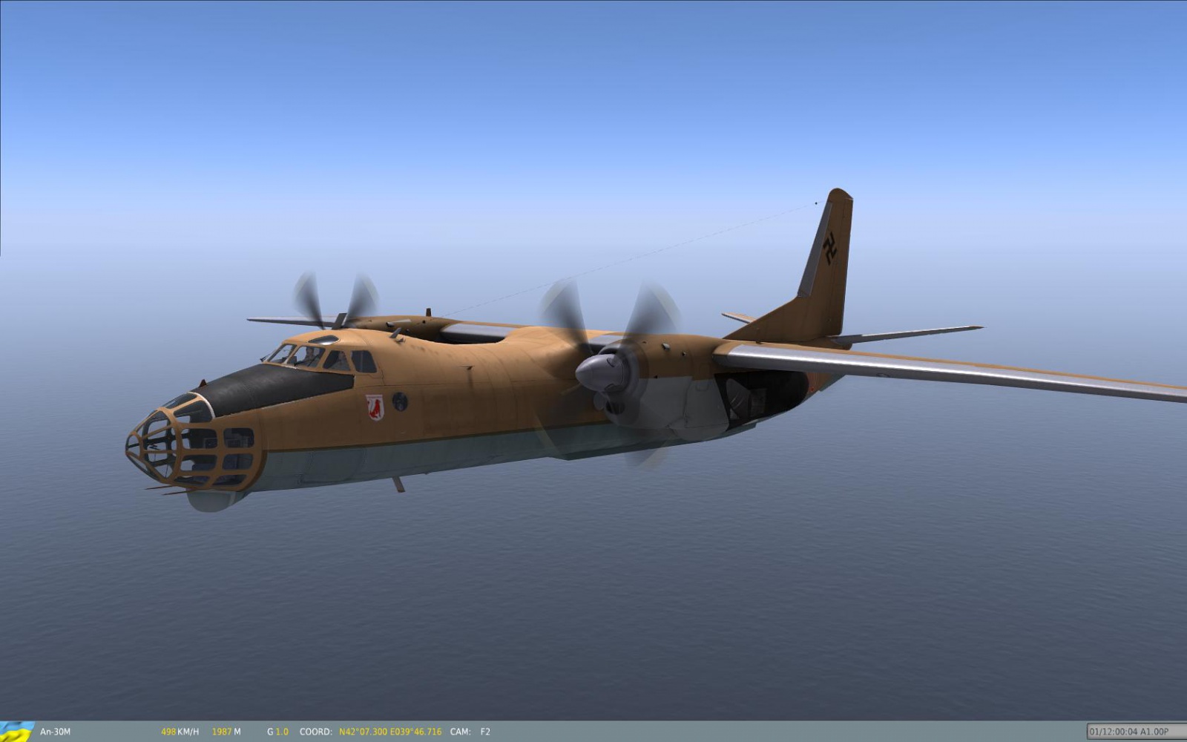Viewport: 1187px width, 742px height.
Task: Click the Ukrainian flag icon in status bar
Action: click(x=16, y=731)
